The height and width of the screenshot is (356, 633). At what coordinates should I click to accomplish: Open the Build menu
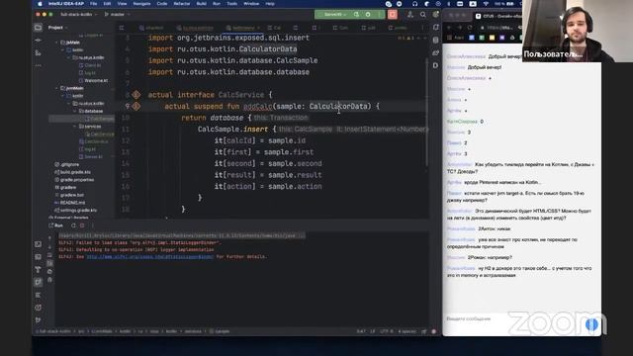pos(201,4)
